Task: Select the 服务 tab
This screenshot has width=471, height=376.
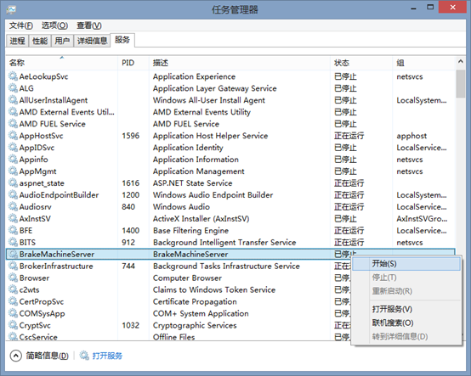Action: [x=122, y=40]
